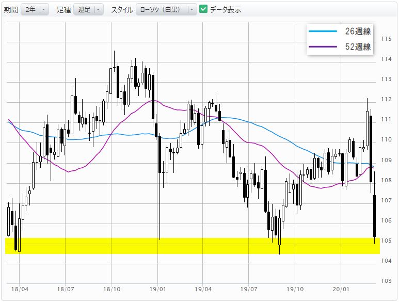Open the 期間 2年 period dropdown

pos(35,10)
